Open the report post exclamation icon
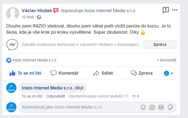The height and width of the screenshot is (118, 188). coord(166,10)
